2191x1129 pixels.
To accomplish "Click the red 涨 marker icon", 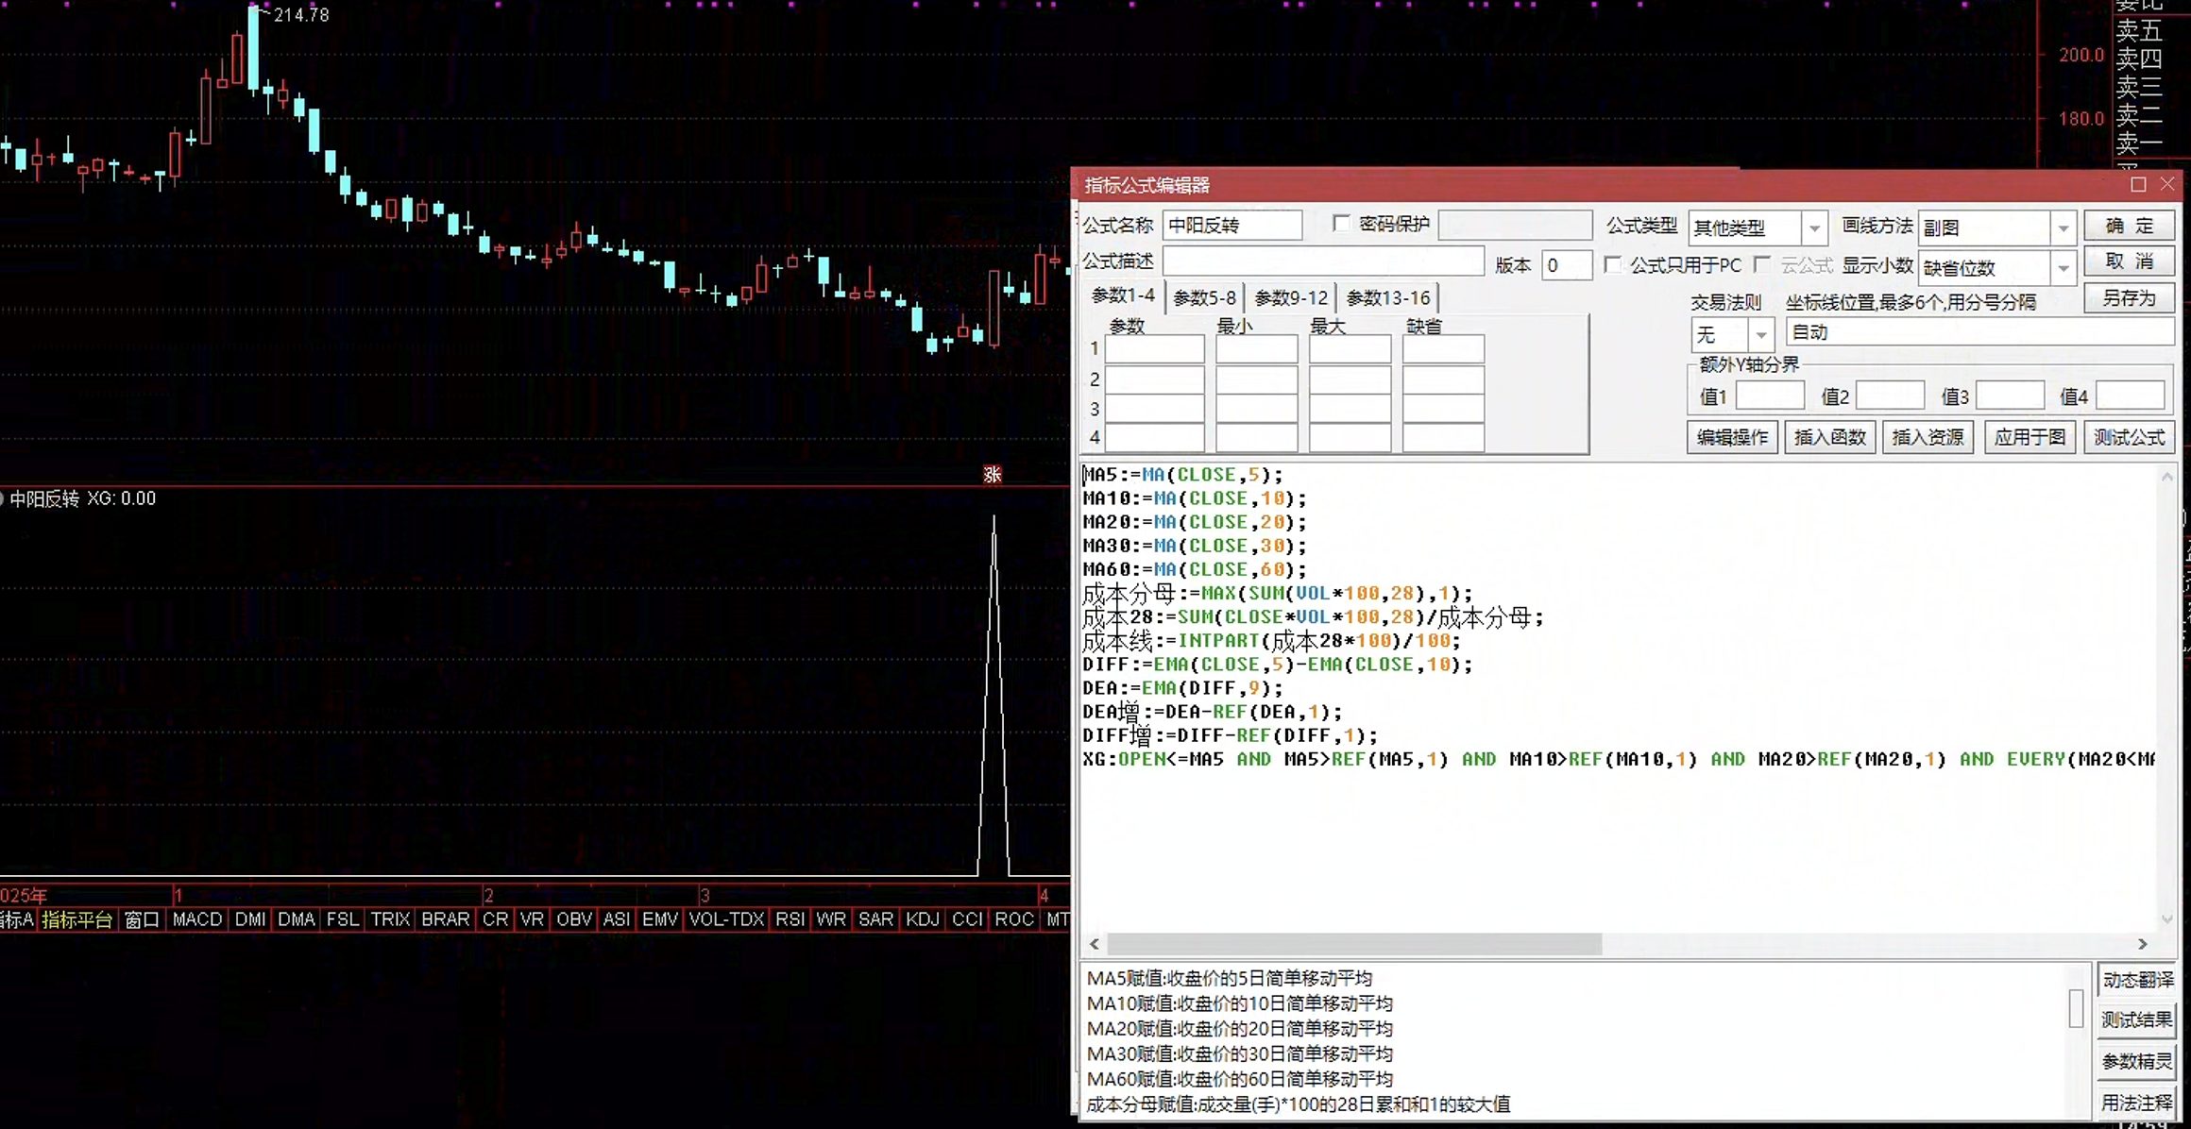I will tap(992, 474).
